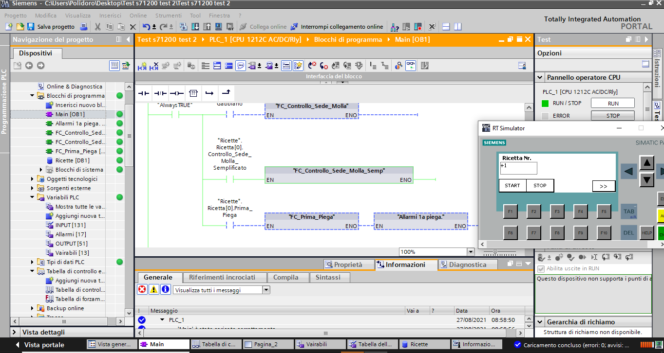Toggle Abilita uscite in RUN checkbox
The image size is (664, 353).
tap(541, 268)
